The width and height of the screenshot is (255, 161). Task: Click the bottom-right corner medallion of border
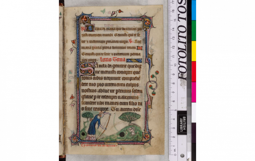pyautogui.click(x=147, y=136)
